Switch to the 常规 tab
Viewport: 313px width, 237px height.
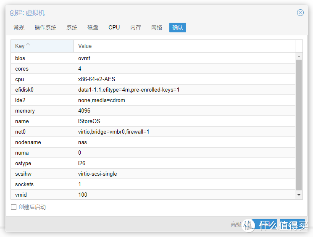(19, 28)
